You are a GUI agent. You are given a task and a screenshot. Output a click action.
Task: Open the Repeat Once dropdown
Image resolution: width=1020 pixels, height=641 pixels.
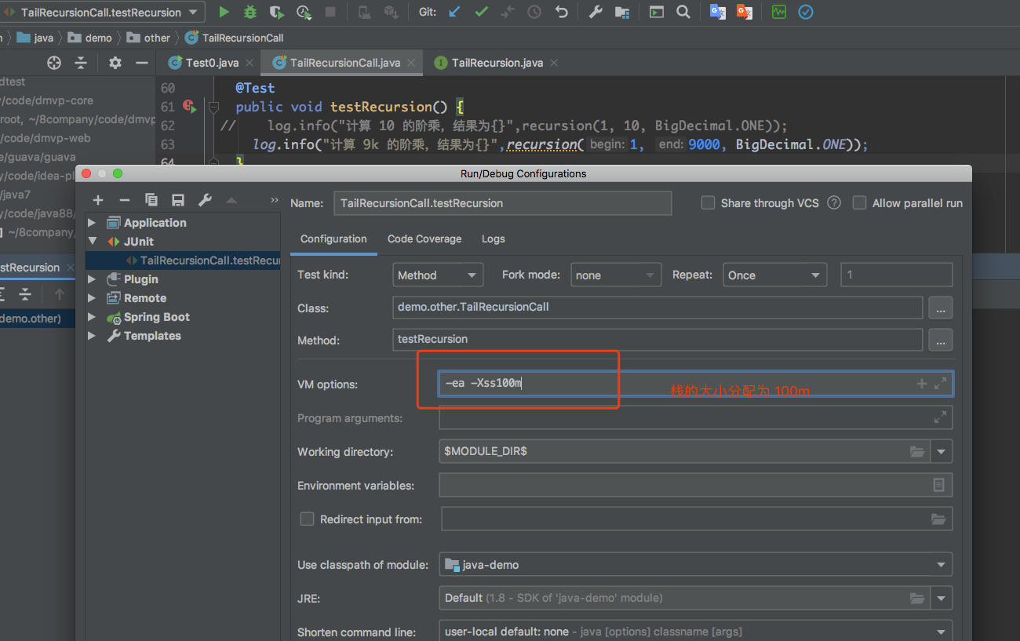(774, 275)
